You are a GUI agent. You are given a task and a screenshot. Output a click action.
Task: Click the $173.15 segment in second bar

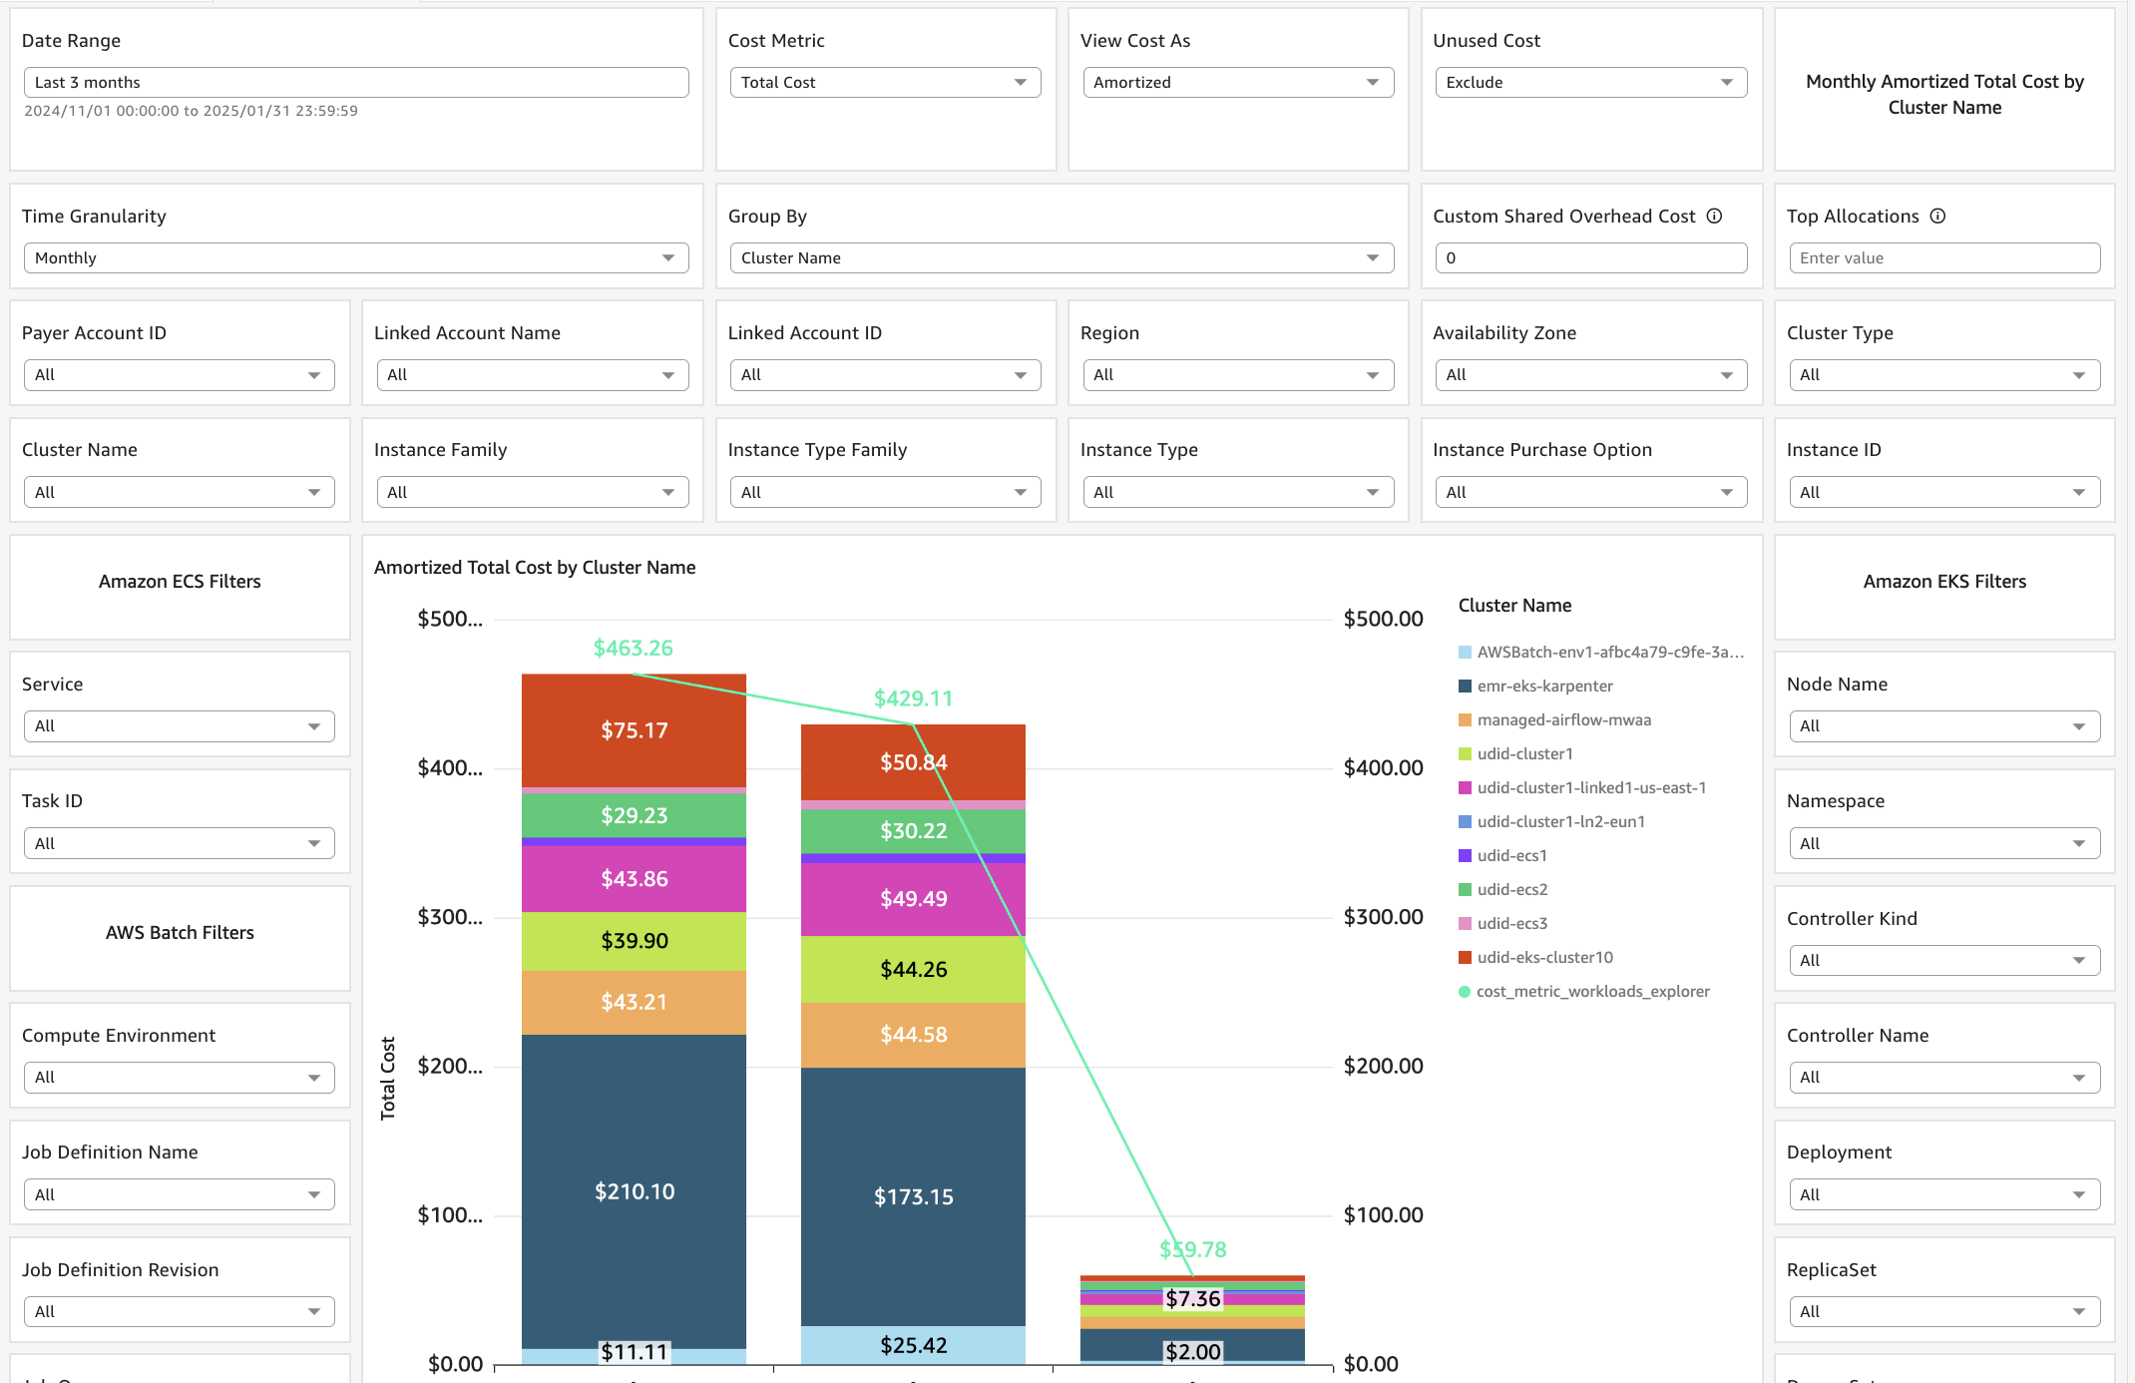pos(913,1196)
